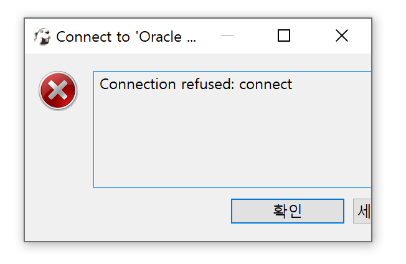Click the word 'to' in the window title
The image size is (406, 264).
click(x=123, y=37)
